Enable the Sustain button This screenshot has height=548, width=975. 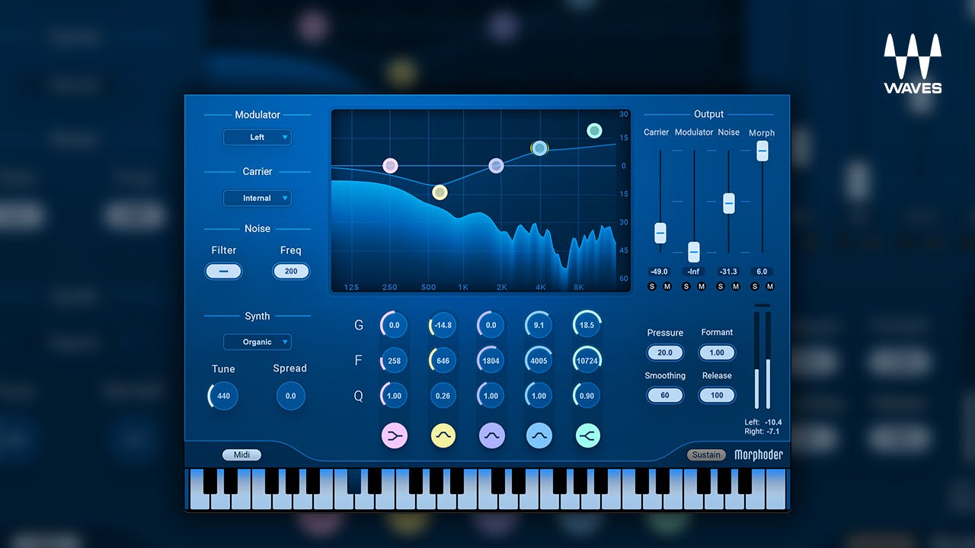point(706,454)
